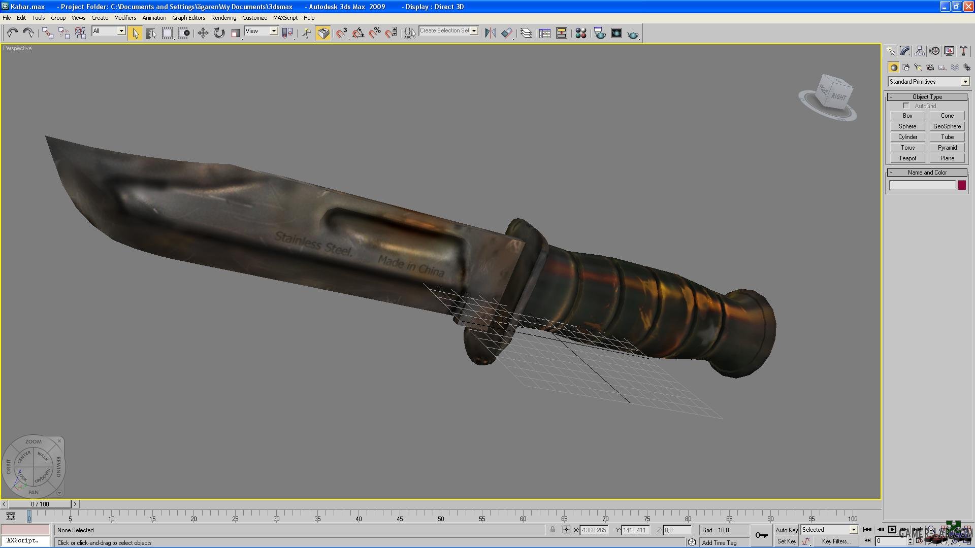975x548 pixels.
Task: Open the Create Selection Set dropdown
Action: 474,30
